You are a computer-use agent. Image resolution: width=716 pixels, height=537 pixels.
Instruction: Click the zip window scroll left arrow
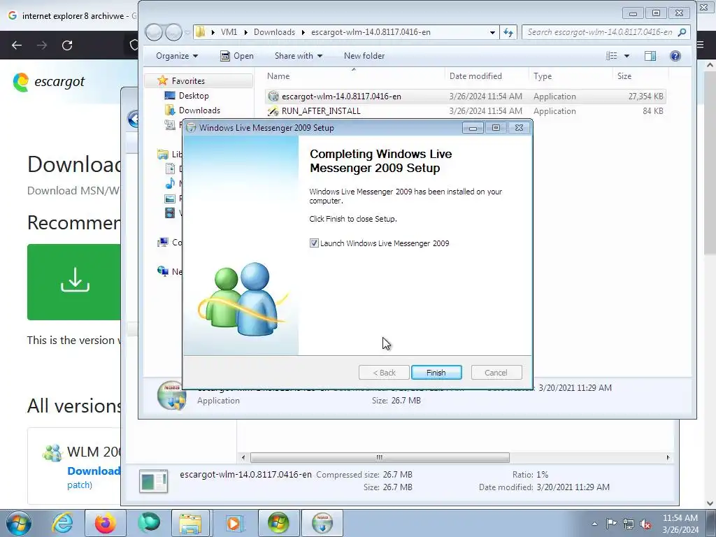point(243,457)
